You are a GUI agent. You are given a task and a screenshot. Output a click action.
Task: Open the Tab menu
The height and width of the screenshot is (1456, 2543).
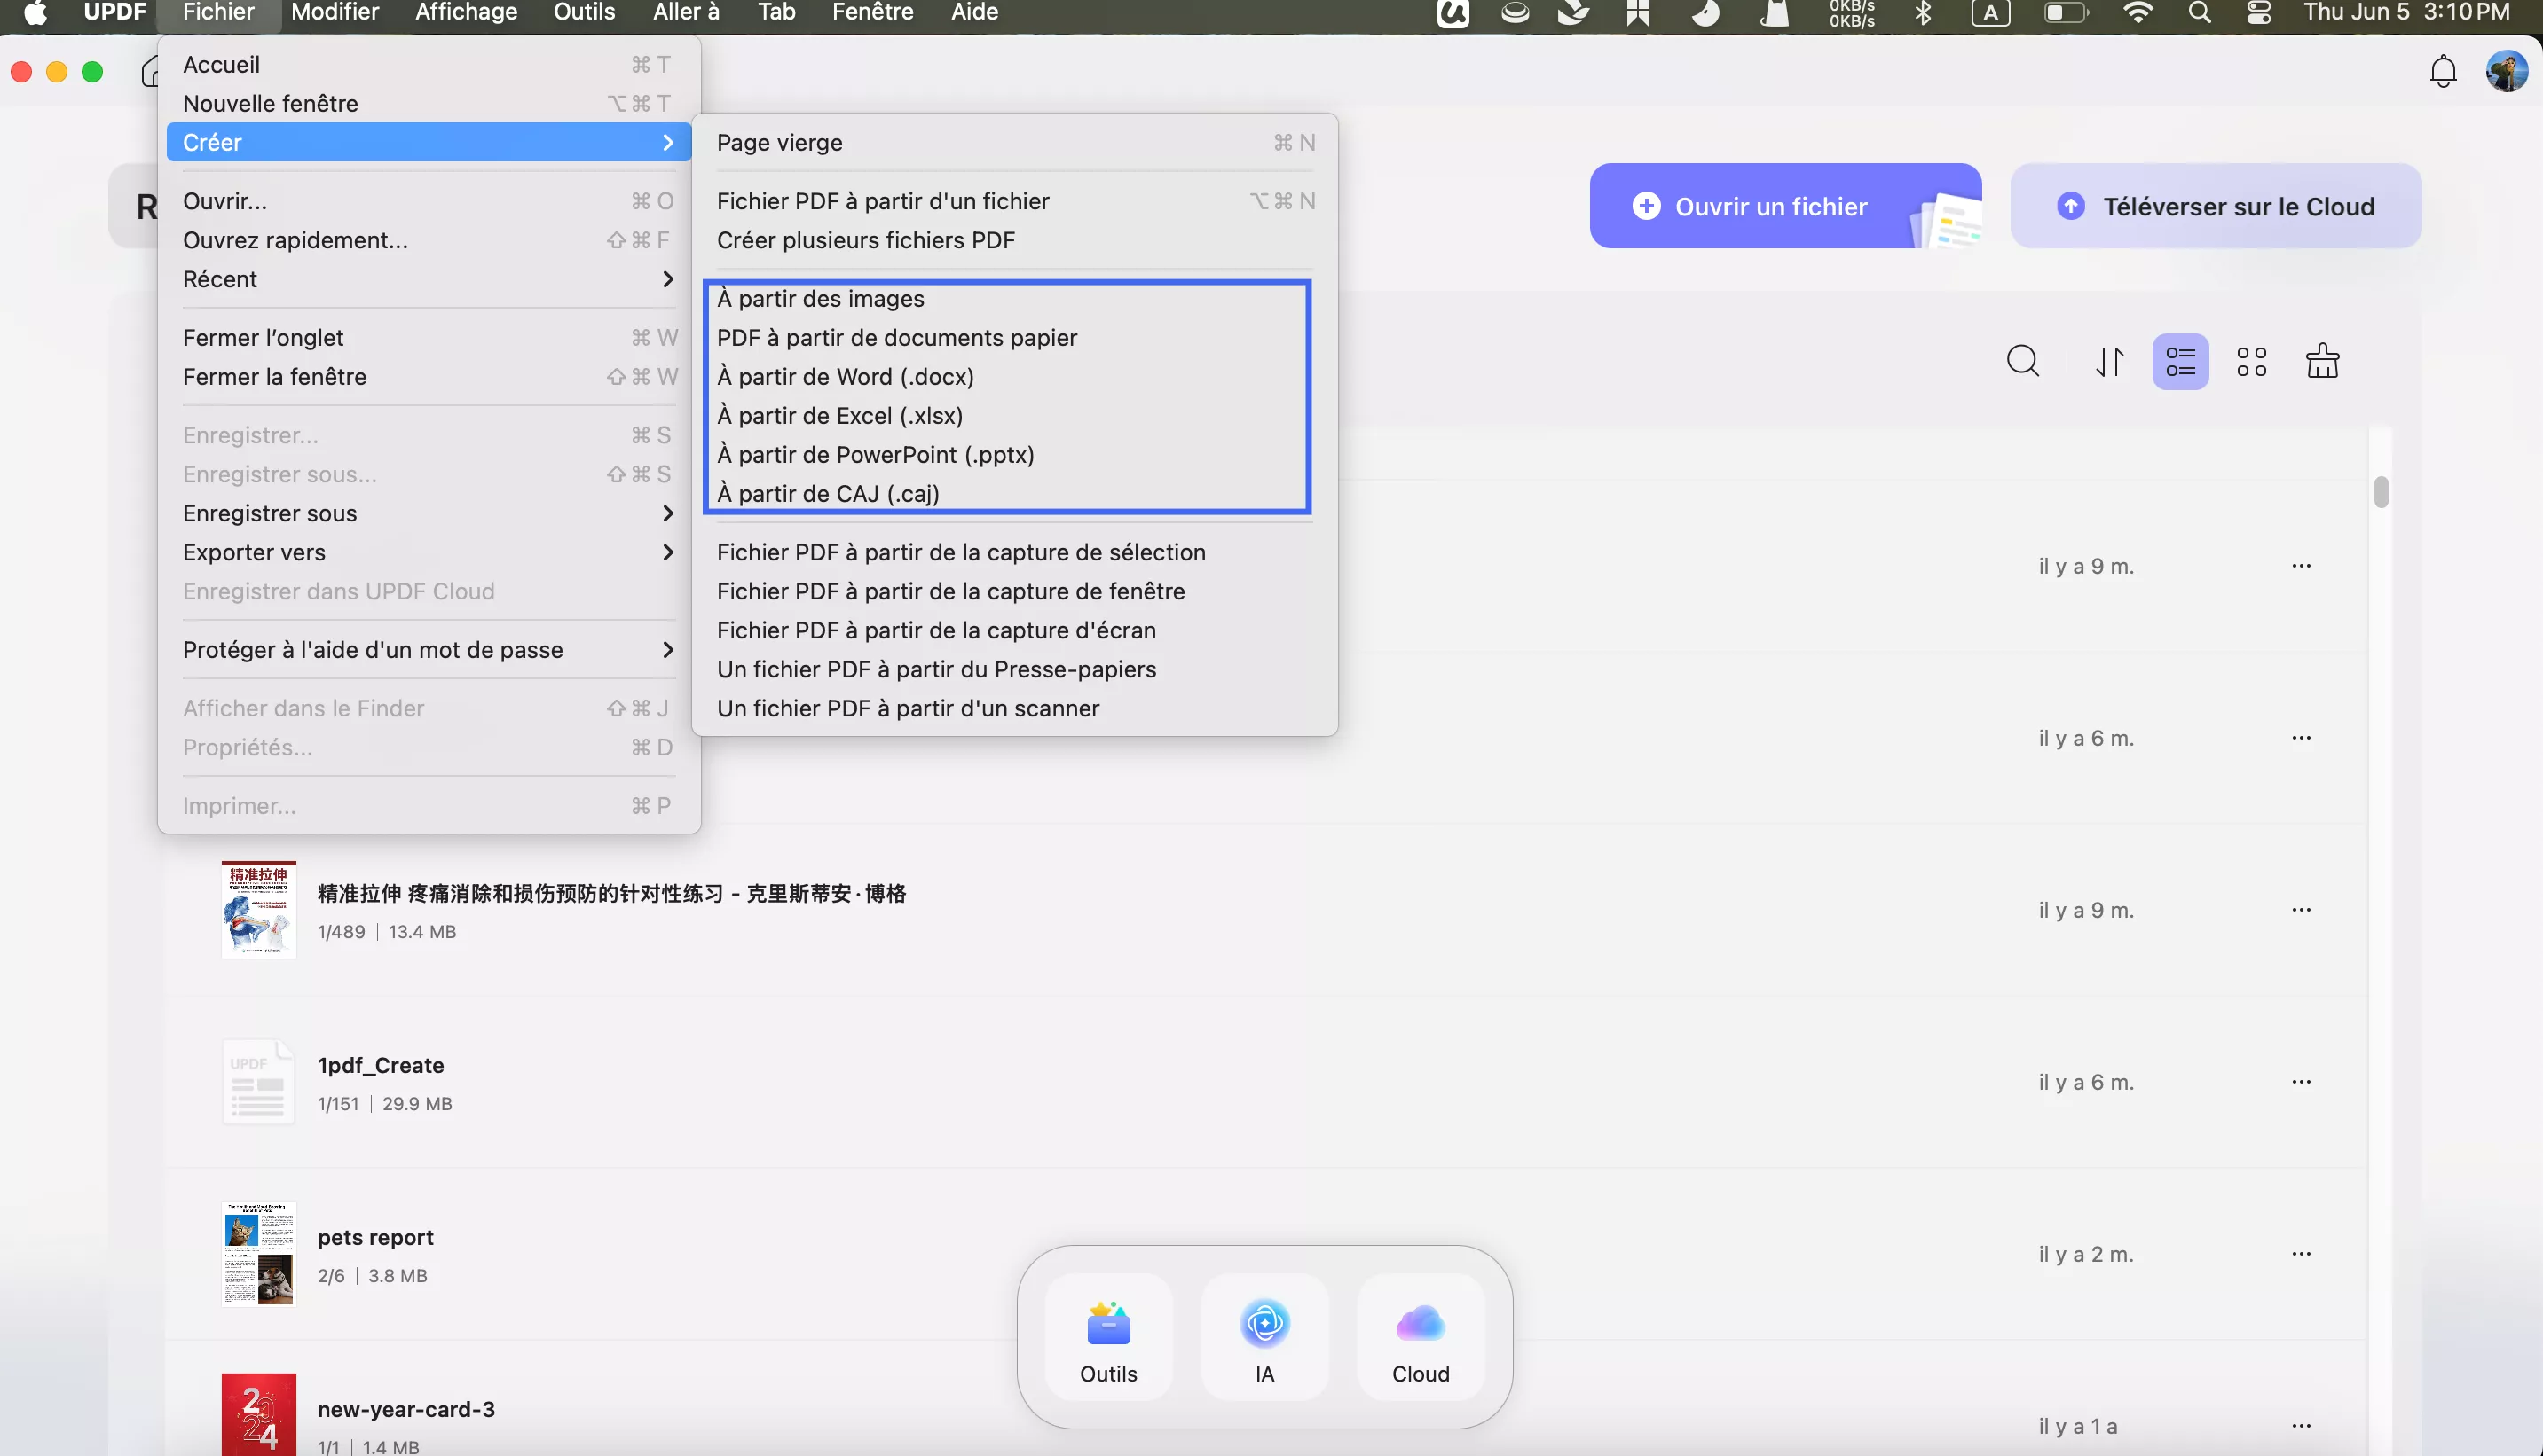[776, 13]
